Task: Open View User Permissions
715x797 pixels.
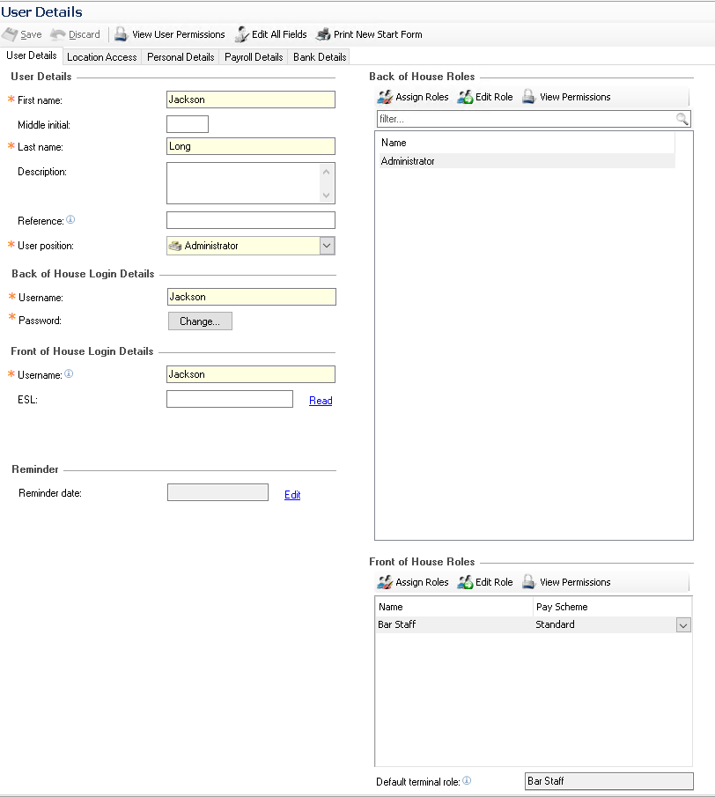Action: [x=122, y=34]
